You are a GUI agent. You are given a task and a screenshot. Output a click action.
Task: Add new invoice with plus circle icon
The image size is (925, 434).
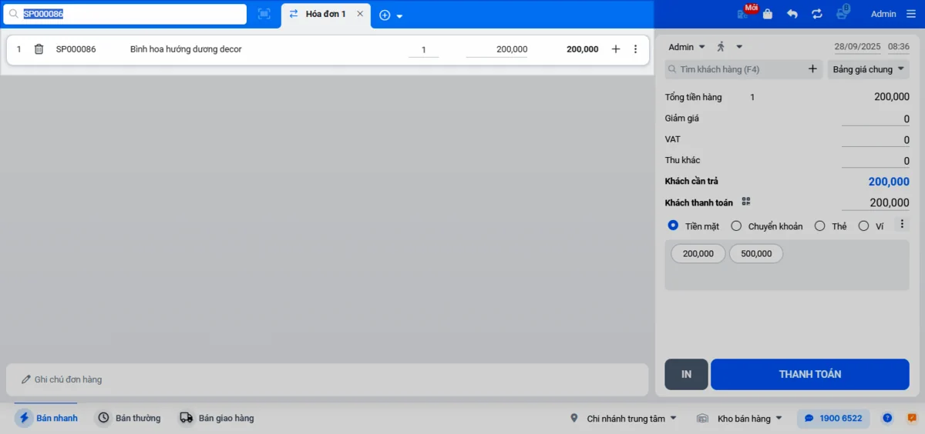point(385,15)
